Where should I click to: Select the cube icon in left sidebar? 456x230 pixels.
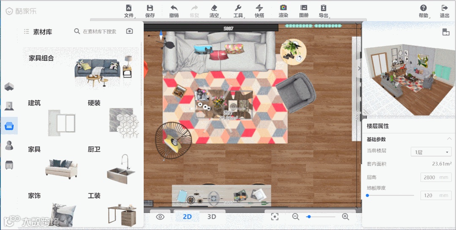pyautogui.click(x=9, y=86)
